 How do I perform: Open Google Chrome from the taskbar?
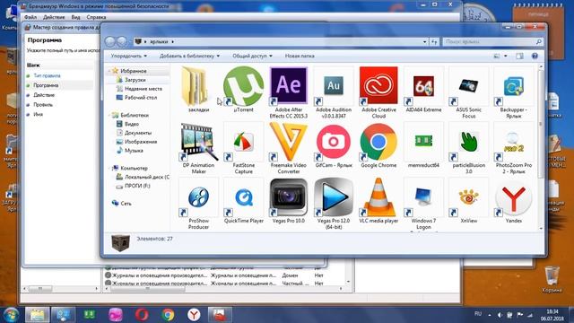[x=168, y=315]
